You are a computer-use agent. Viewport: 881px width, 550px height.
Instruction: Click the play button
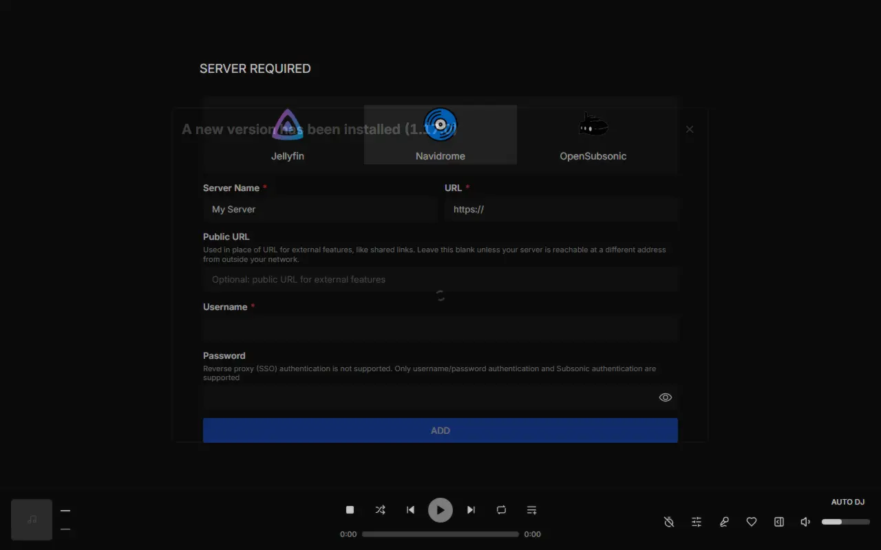(x=440, y=510)
